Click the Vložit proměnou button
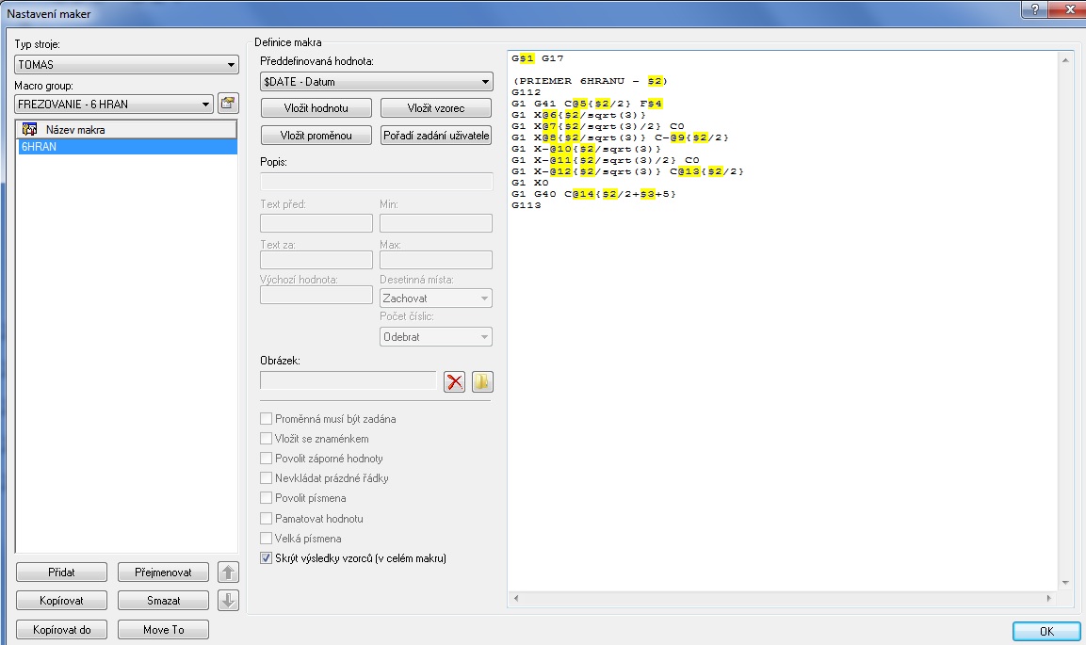Image resolution: width=1086 pixels, height=645 pixels. (x=316, y=136)
